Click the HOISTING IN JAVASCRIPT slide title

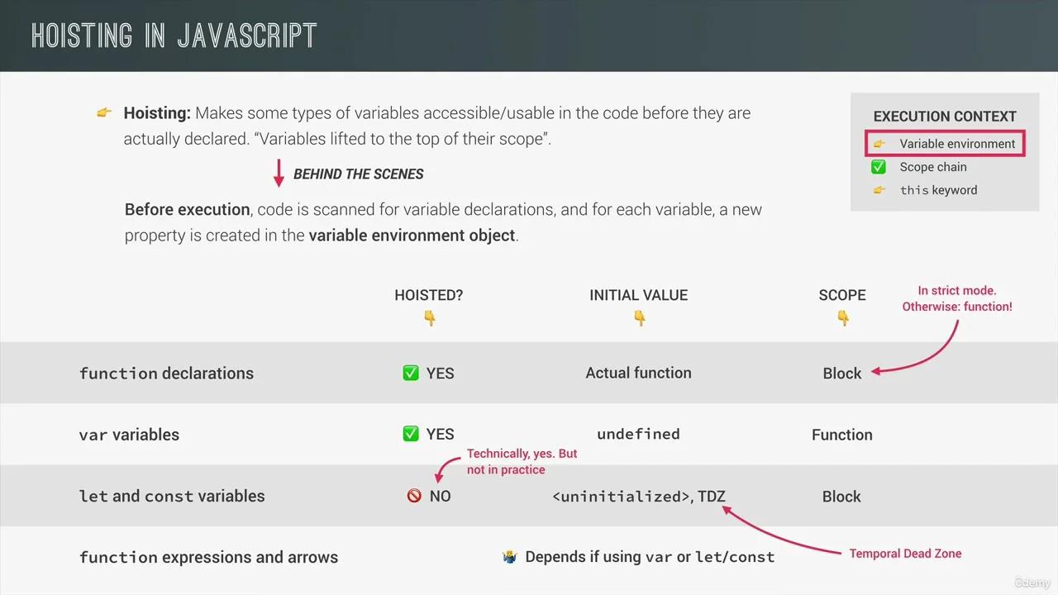point(174,36)
